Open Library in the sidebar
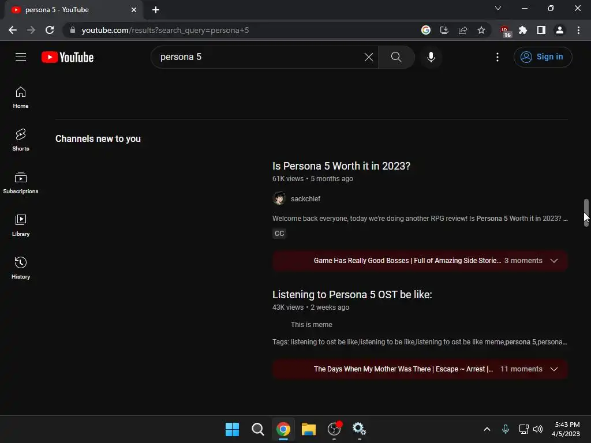 click(21, 226)
